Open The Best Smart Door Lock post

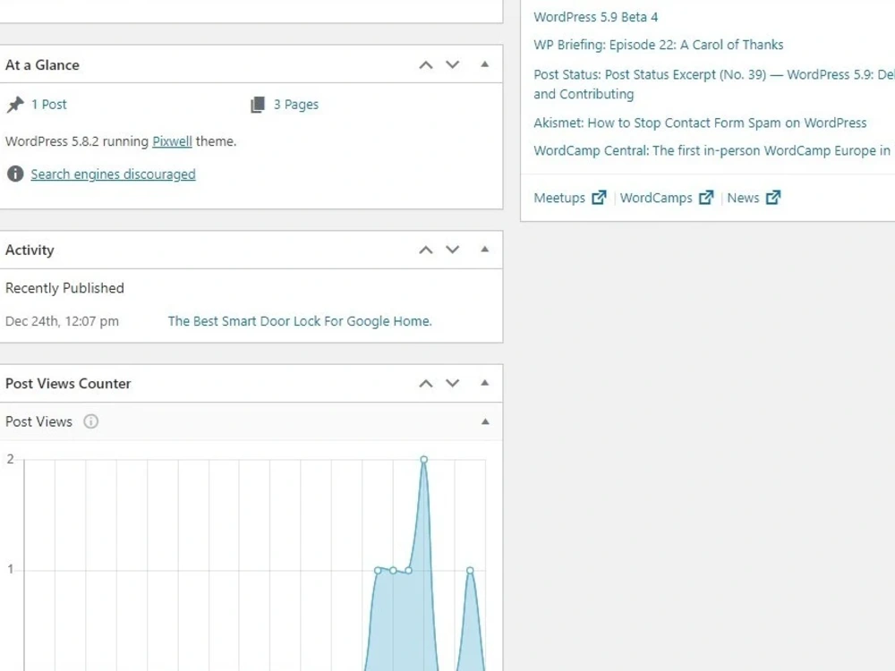tap(300, 321)
